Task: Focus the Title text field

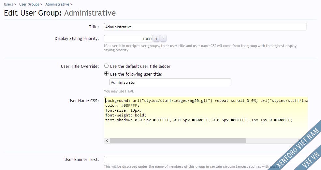Action: coord(205,27)
